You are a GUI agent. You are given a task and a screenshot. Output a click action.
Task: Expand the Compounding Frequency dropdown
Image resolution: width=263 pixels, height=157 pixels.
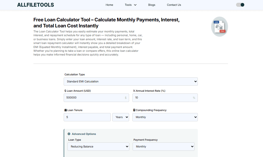[x=165, y=117]
